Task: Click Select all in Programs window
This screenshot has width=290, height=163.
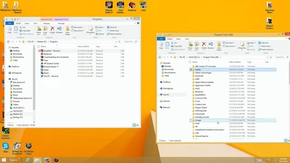Action: click(112, 27)
